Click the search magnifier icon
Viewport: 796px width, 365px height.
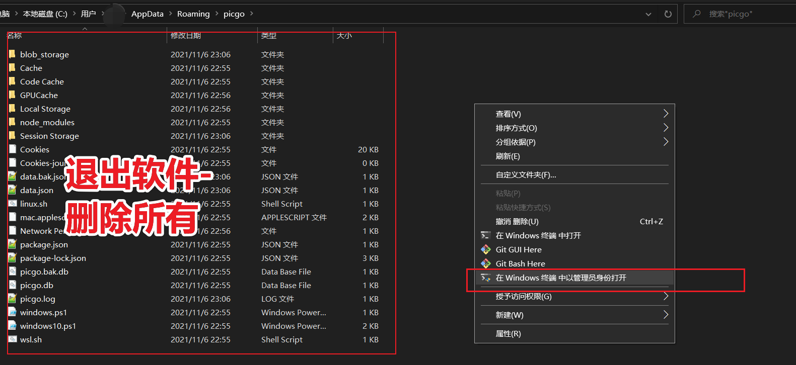pyautogui.click(x=697, y=14)
